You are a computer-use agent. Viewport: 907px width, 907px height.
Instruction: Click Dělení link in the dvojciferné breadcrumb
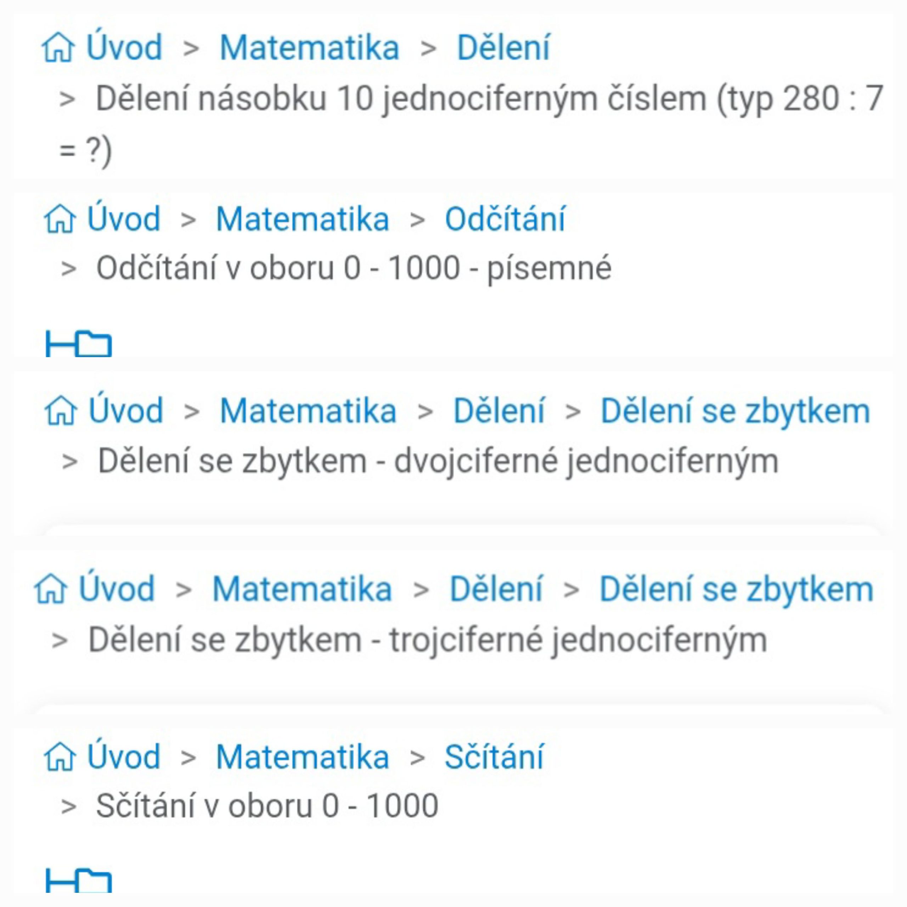pyautogui.click(x=499, y=411)
